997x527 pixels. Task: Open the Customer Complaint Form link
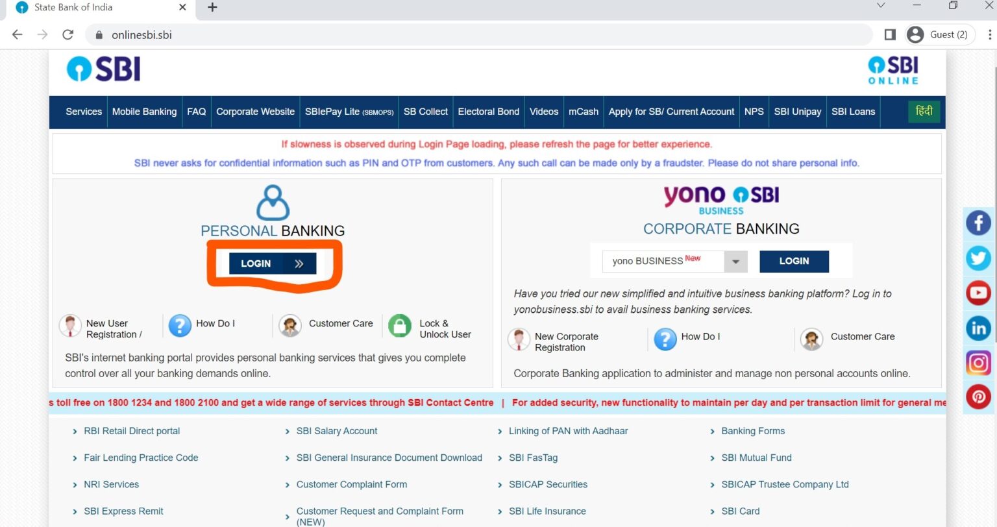[352, 484]
